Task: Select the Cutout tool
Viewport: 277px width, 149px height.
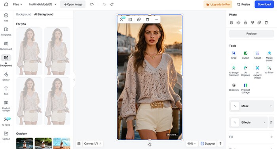Action: 246,55
